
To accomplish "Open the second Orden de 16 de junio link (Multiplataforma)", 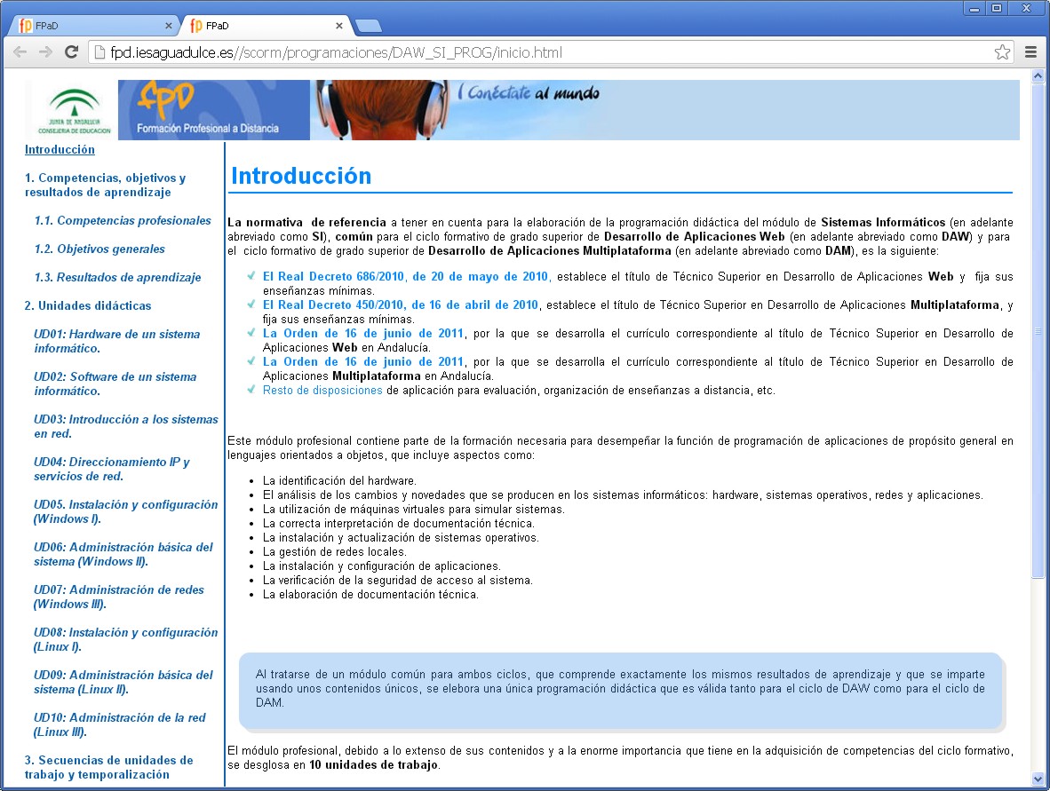I will click(363, 362).
